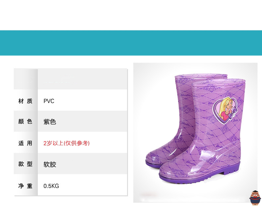Open the purple rain boots product photo
The image size is (262, 207).
[x=195, y=132]
